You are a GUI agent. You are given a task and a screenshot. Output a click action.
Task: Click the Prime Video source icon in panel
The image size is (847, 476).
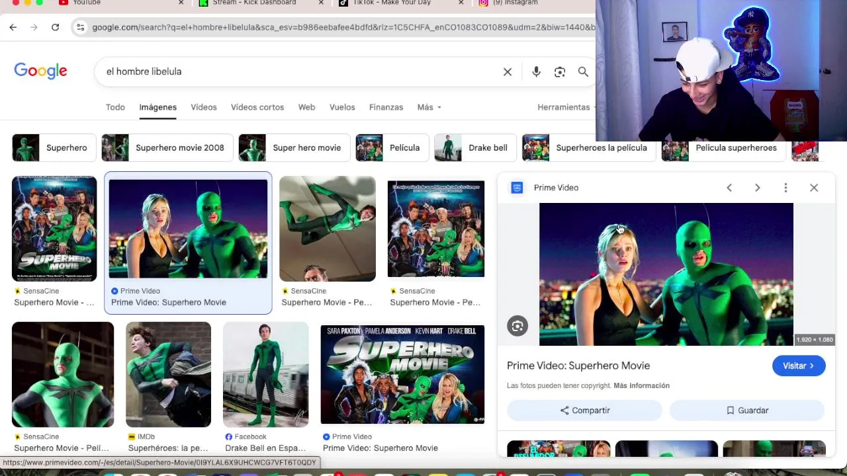point(517,188)
